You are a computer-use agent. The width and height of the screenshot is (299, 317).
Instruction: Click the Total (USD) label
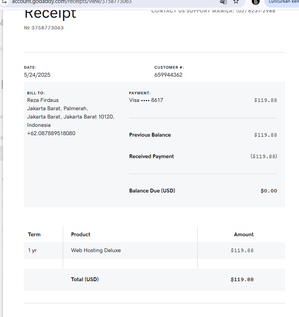click(85, 280)
